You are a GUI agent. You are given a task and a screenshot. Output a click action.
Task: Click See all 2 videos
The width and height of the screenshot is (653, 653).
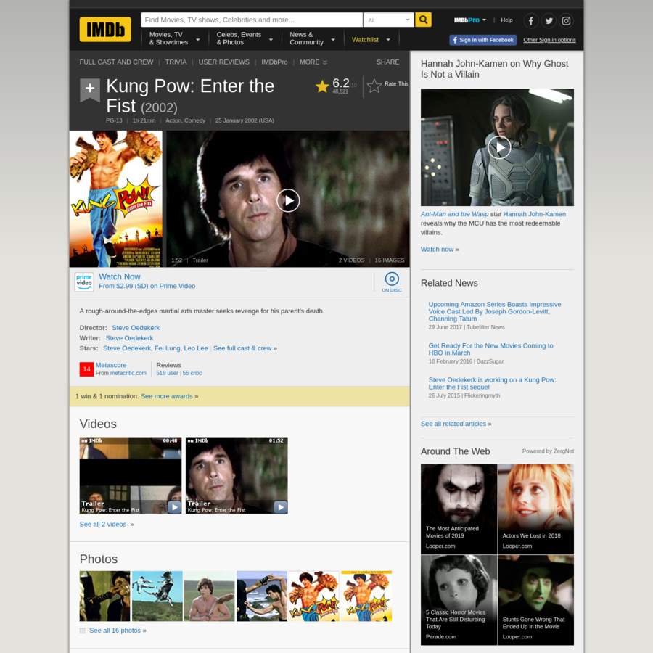point(103,525)
